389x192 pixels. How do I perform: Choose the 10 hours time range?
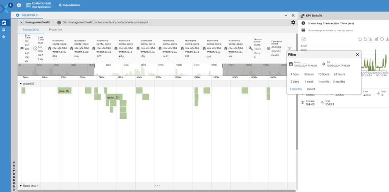[324, 74]
